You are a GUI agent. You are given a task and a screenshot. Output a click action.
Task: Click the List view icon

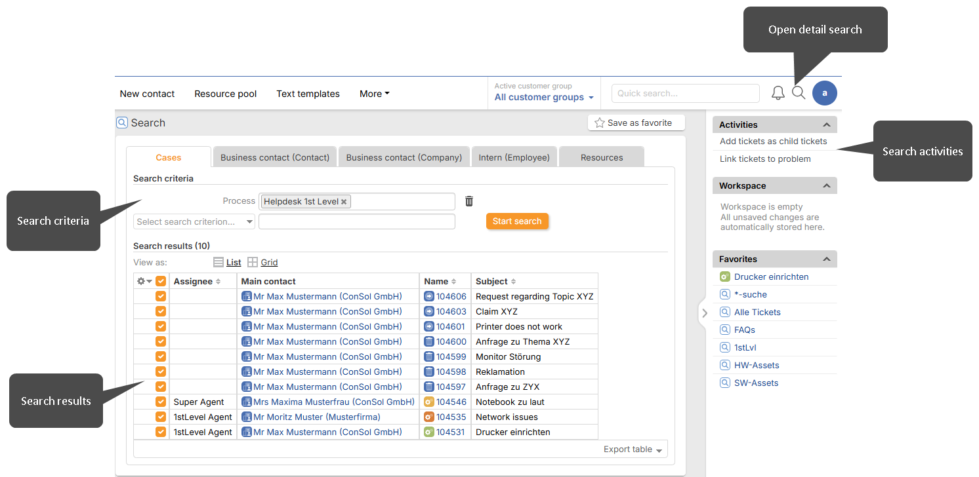pos(219,262)
